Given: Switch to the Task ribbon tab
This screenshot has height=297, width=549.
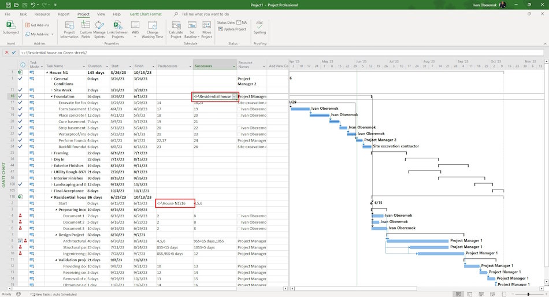Looking at the screenshot, I should click(23, 14).
